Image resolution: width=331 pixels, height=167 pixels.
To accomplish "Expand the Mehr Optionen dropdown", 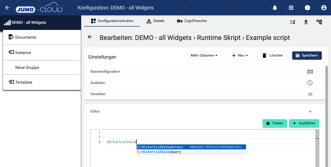I will tap(204, 55).
